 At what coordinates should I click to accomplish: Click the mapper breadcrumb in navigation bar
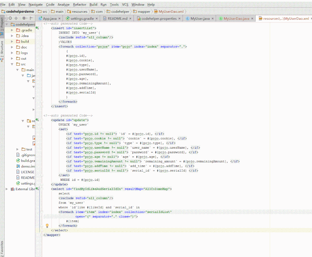[144, 12]
